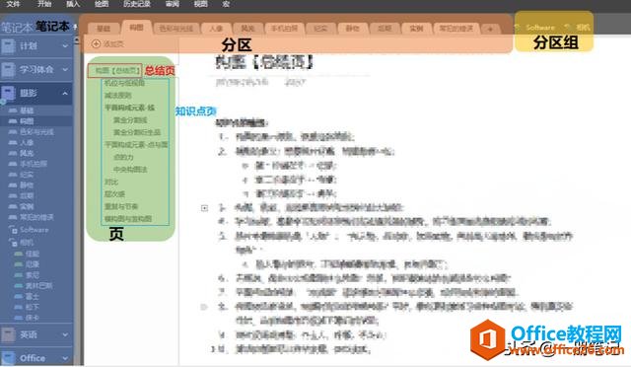
Task: Open the 平面构成元素-点与面 page
Action: point(136,145)
